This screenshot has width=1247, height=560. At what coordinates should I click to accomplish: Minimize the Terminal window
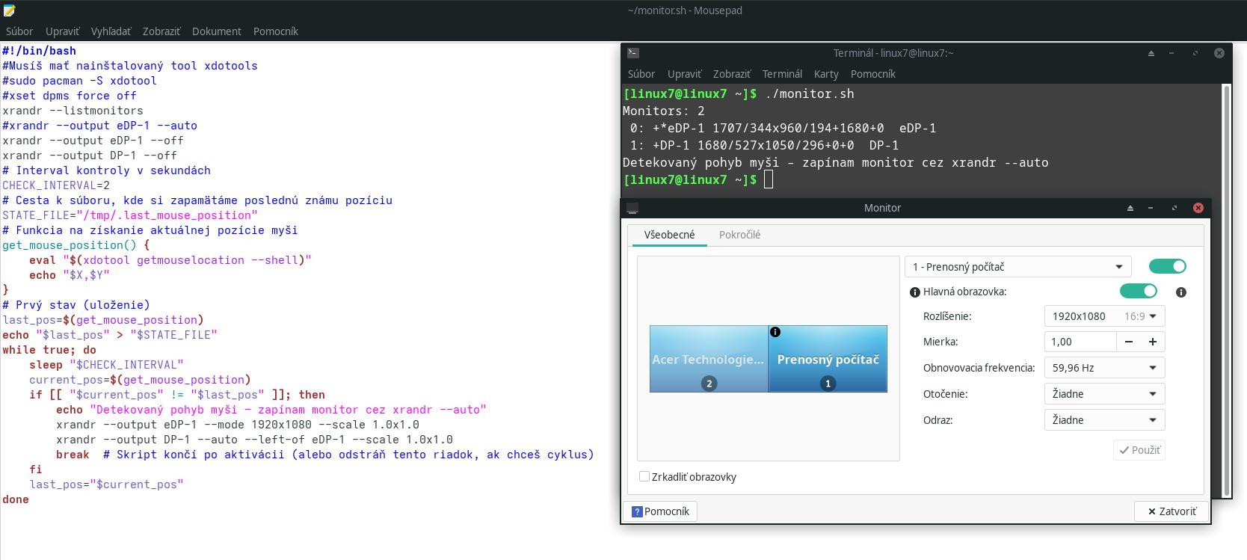(x=1171, y=53)
